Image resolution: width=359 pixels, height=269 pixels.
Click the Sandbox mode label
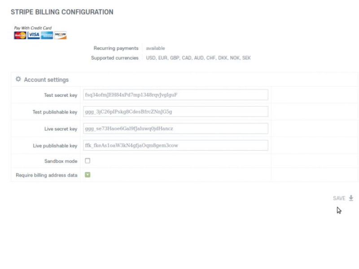(x=61, y=161)
